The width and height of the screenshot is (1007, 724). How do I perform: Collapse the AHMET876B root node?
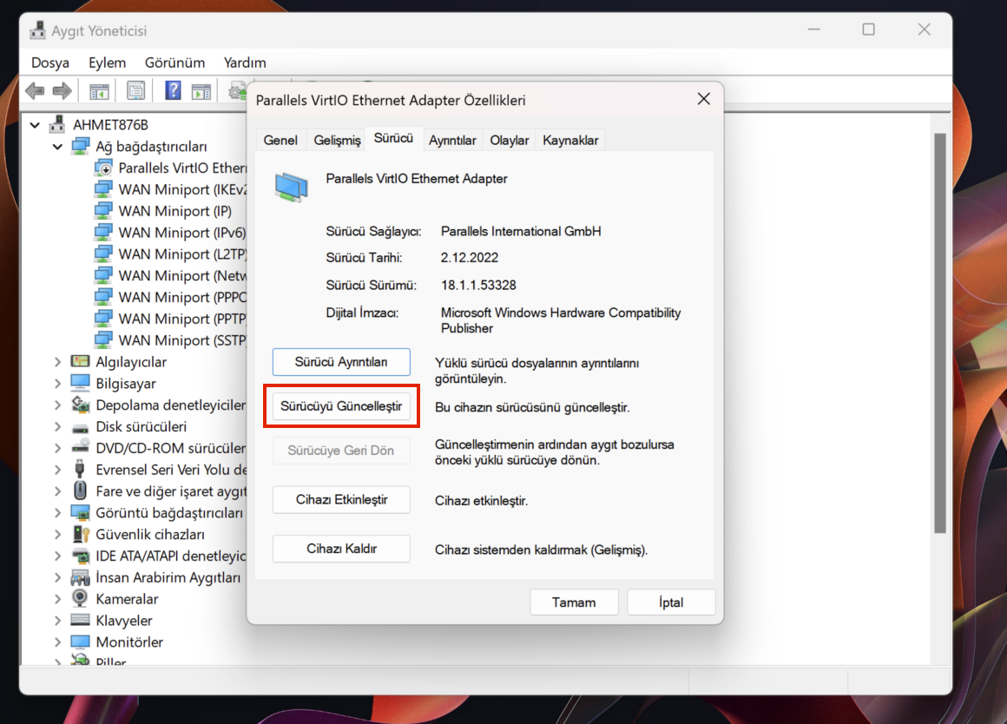click(35, 125)
